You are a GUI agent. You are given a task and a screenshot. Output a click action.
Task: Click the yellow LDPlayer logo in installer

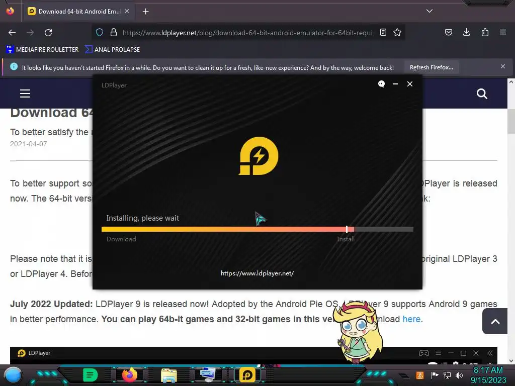pyautogui.click(x=259, y=156)
